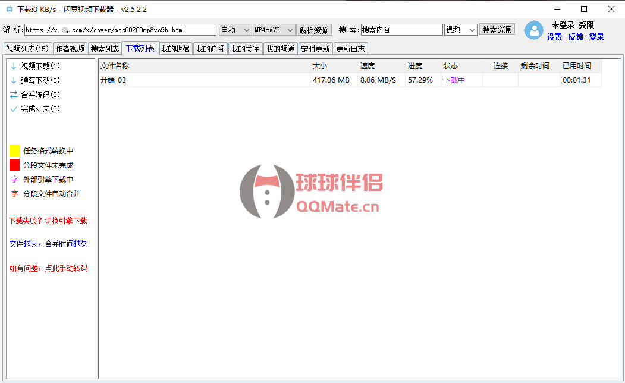Click the purple 外部引擎下载中 legend icon
Viewport: 625px width, 383px height.
(x=14, y=179)
